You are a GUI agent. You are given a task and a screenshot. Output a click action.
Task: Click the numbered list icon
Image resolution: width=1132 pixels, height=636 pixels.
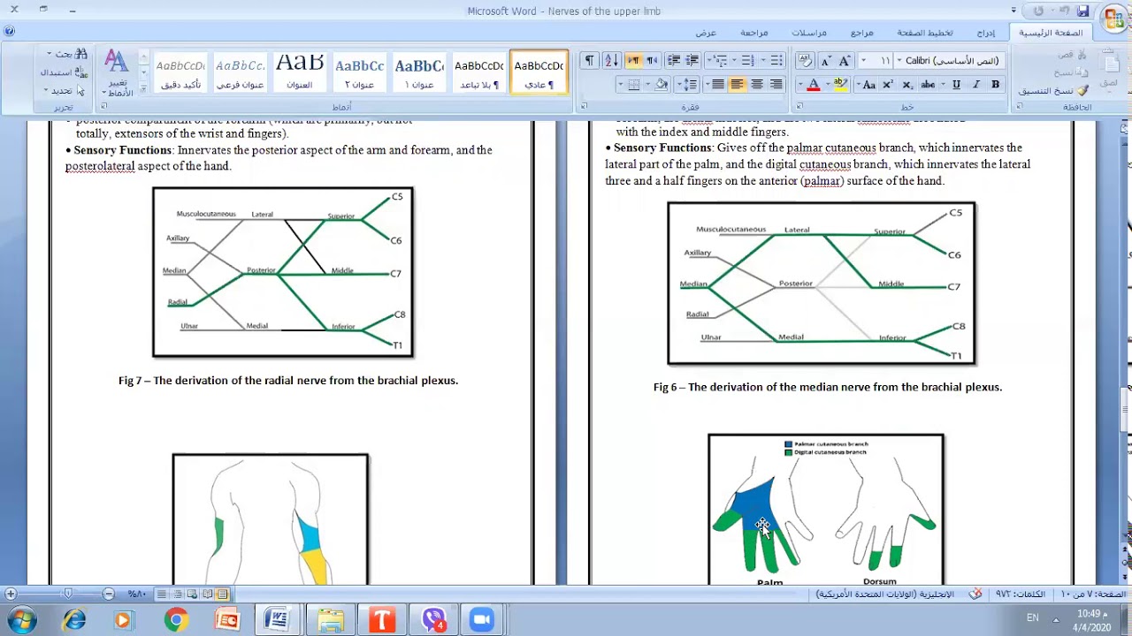pos(748,61)
